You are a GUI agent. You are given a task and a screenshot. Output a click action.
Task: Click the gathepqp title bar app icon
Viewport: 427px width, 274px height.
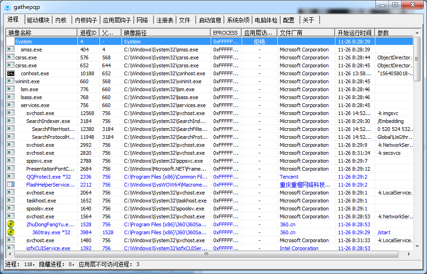point(8,7)
